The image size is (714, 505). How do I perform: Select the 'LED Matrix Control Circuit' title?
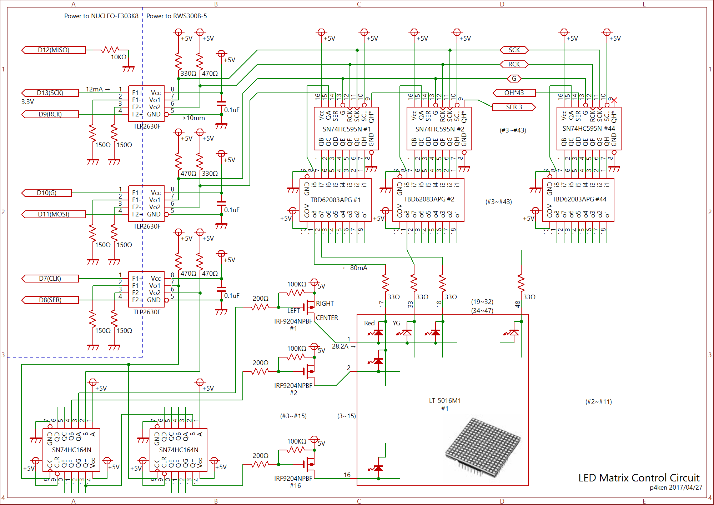click(639, 477)
